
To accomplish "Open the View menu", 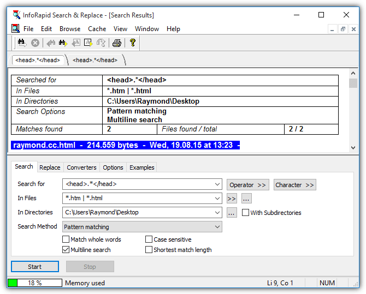I will (120, 29).
